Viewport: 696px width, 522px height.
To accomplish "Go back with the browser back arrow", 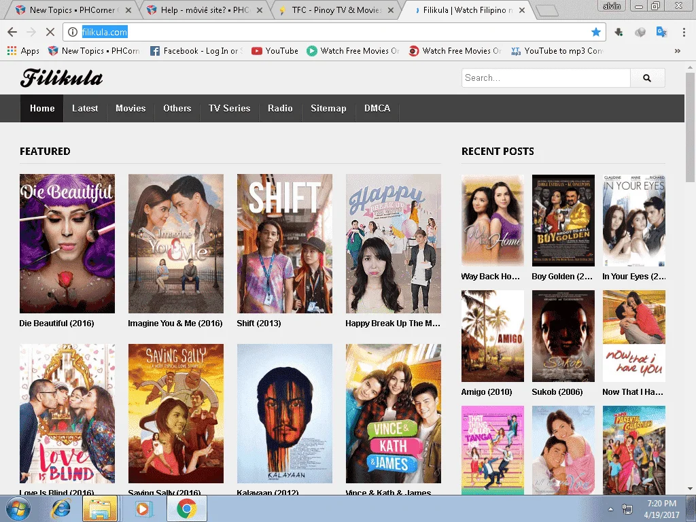I will pos(12,32).
